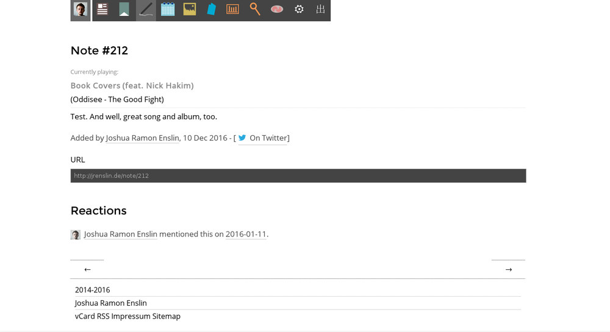Open the bookmarks ribbon icon

(x=124, y=10)
